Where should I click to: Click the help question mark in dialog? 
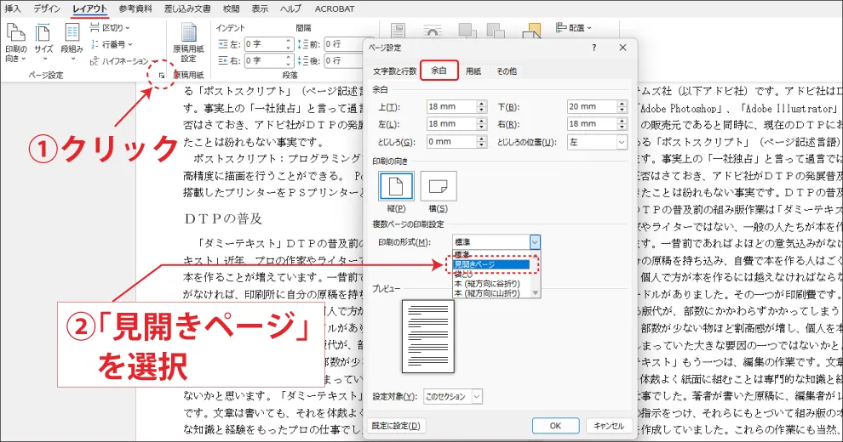594,48
